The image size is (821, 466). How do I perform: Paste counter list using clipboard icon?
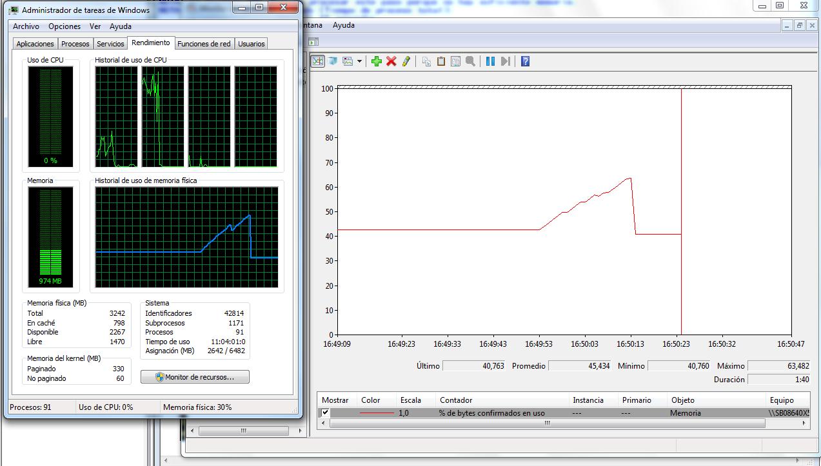[441, 61]
